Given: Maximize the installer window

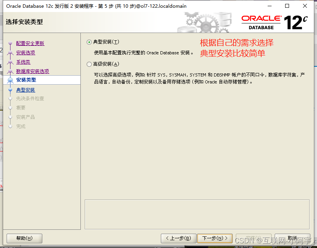Looking at the screenshot, I should pyautogui.click(x=287, y=6).
